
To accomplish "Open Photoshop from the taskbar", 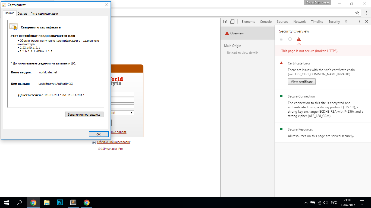I will click(60, 203).
